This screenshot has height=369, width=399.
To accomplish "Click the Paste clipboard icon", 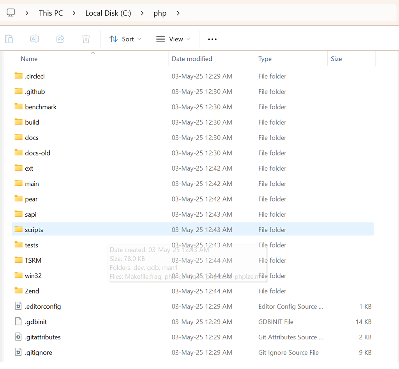I will coord(9,39).
